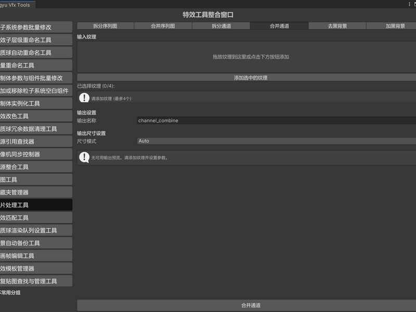The height and width of the screenshot is (312, 416).
Task: Click the 添加选中的纹理 button
Action: click(x=246, y=77)
